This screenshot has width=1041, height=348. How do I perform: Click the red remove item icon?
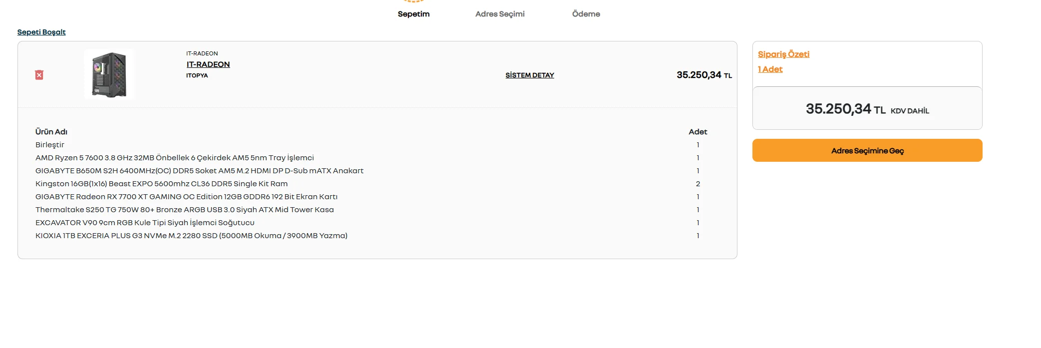pyautogui.click(x=39, y=75)
